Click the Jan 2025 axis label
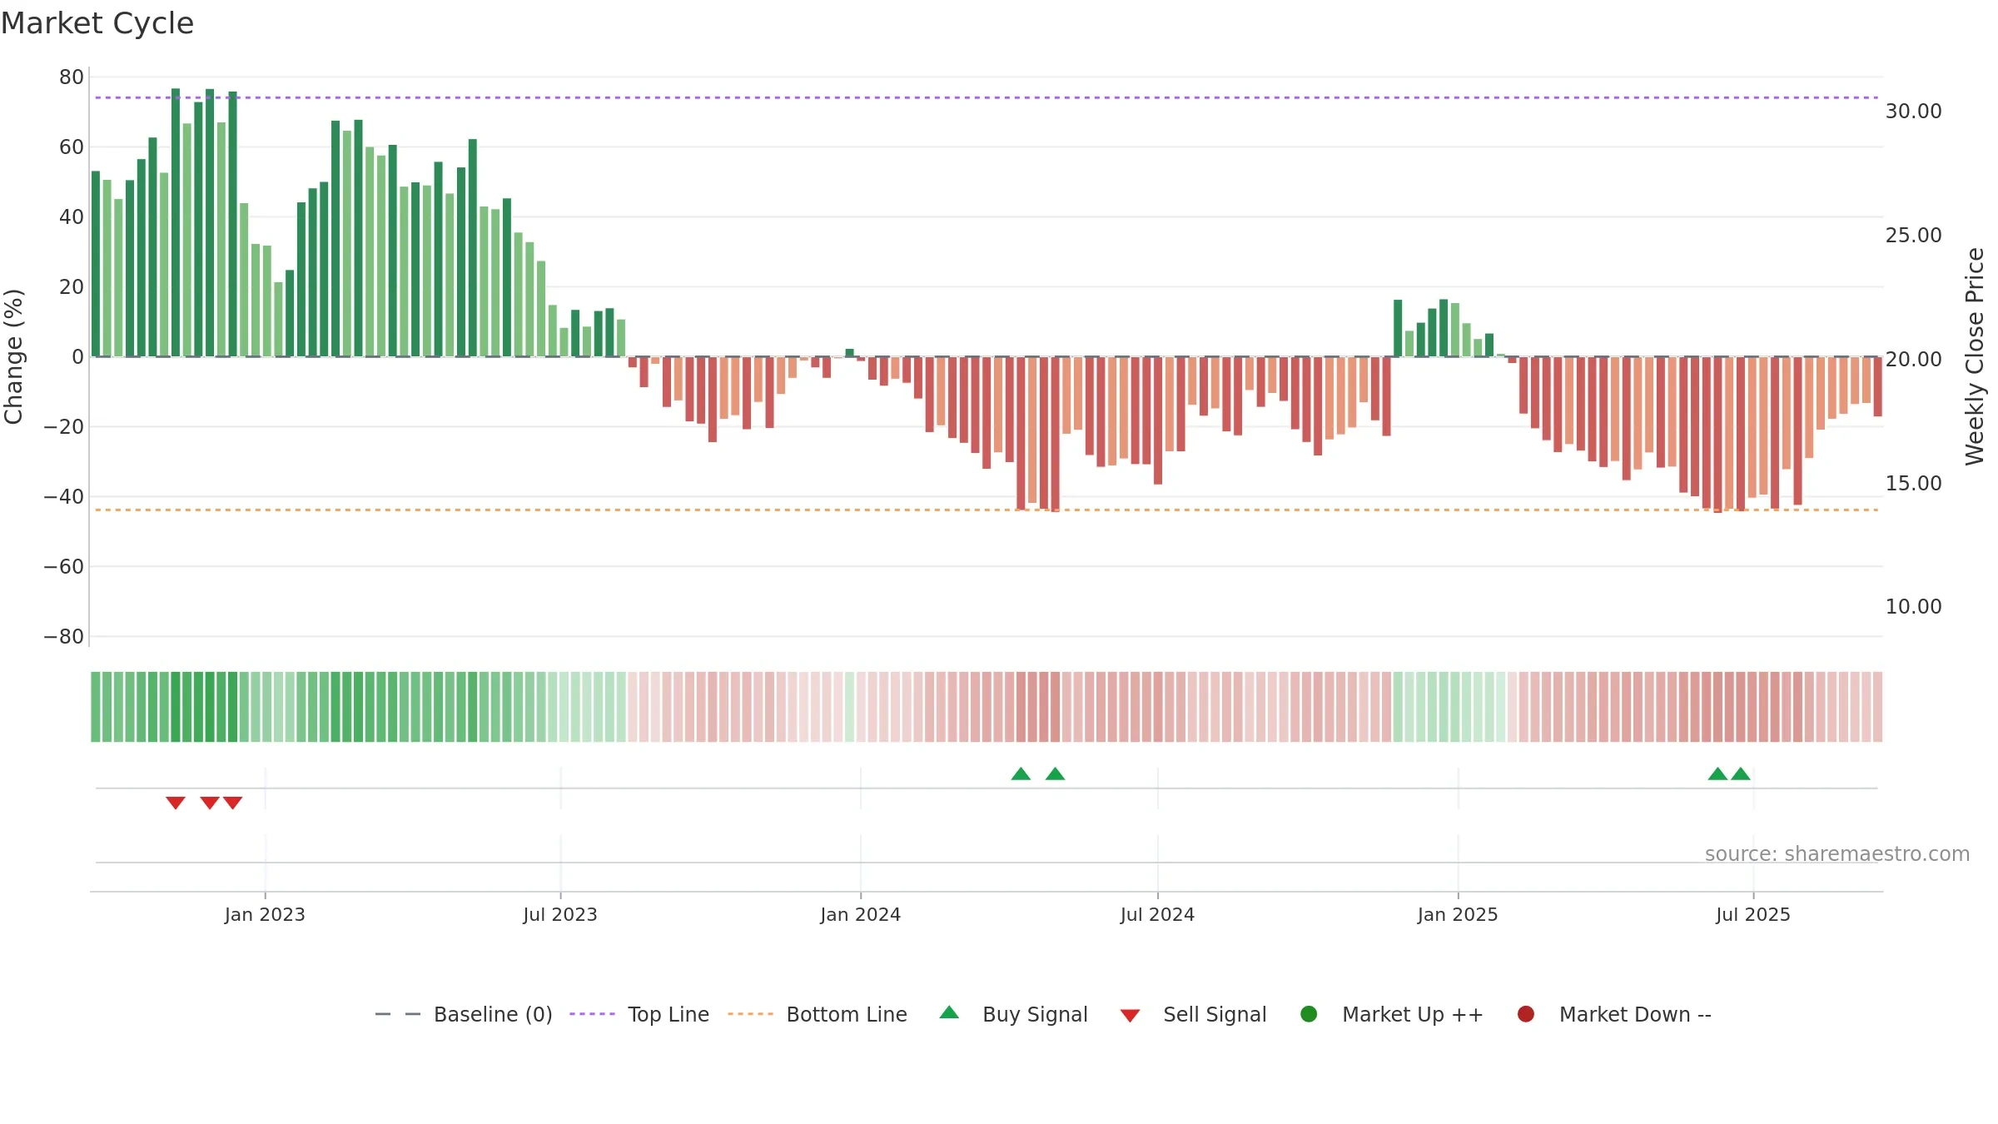This screenshot has height=1124, width=1998. [1458, 915]
